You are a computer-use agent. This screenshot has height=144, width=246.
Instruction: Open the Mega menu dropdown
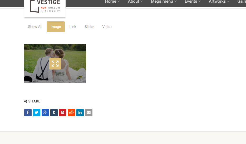tap(164, 2)
